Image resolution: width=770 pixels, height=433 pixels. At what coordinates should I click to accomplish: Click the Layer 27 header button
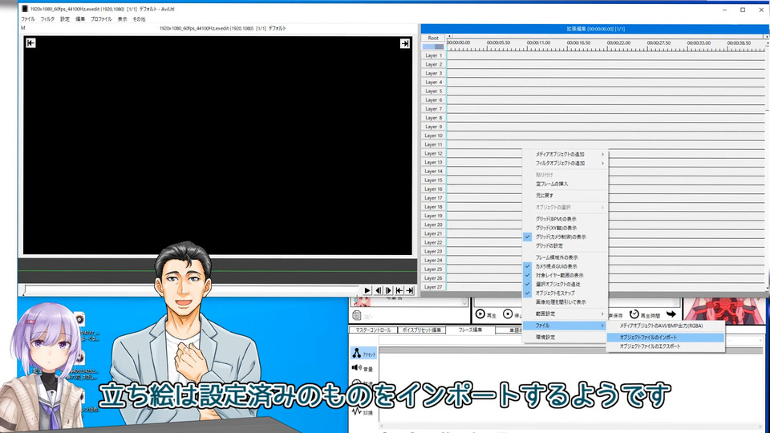pos(434,287)
